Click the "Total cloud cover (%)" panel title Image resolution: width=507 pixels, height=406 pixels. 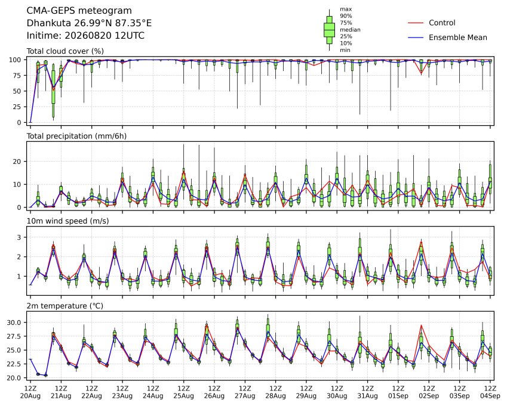65,51
